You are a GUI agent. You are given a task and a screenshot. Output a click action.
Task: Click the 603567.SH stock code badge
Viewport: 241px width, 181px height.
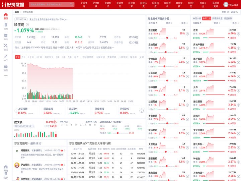pos(21,19)
